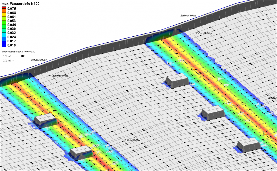Screen dimensions: 277x171
Task: Select the legend value 0.039
Action: pyautogui.click(x=11, y=29)
